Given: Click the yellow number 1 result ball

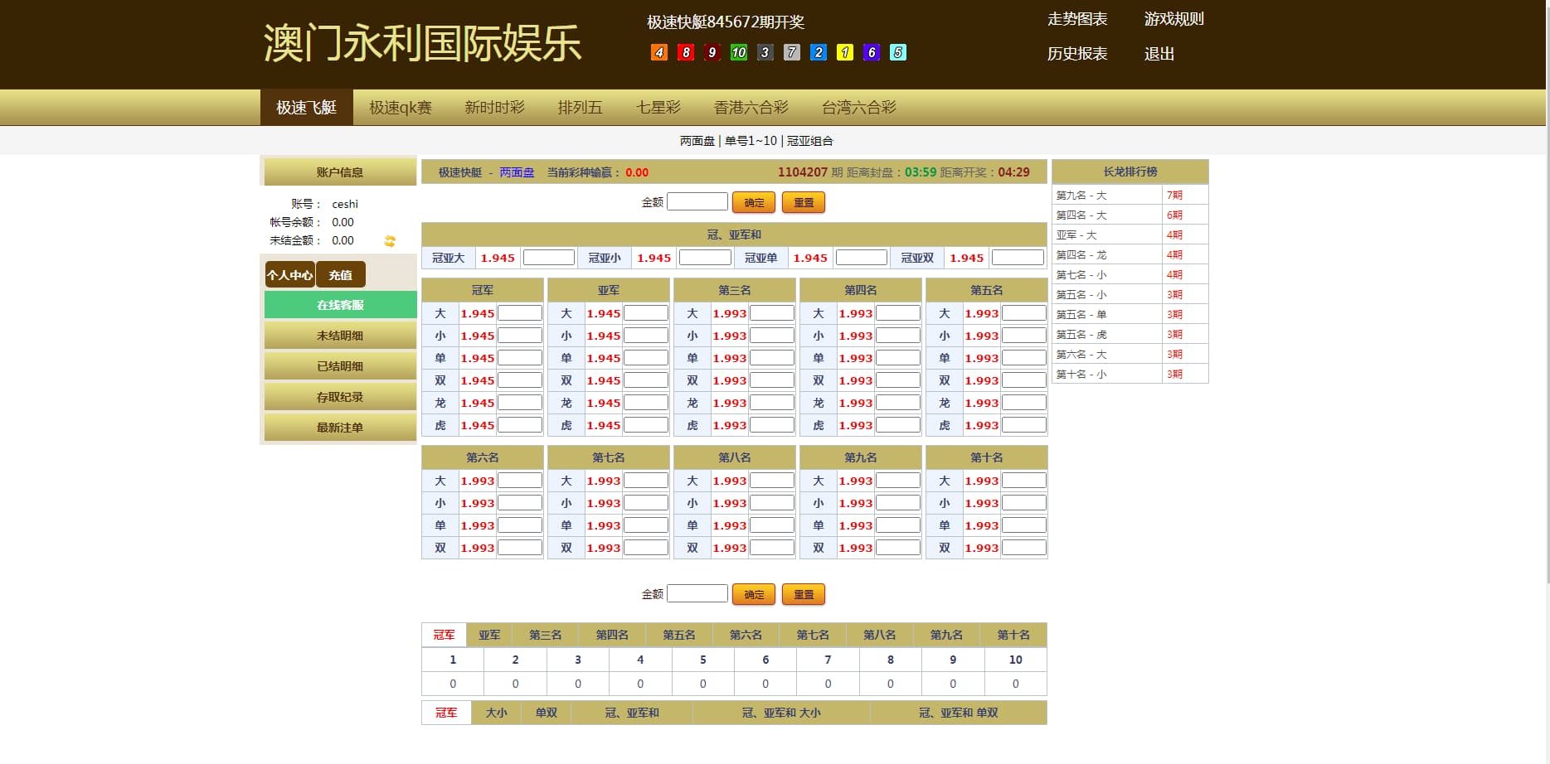Looking at the screenshot, I should pyautogui.click(x=844, y=52).
